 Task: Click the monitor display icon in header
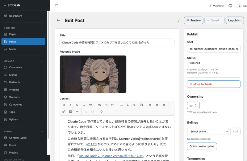pos(230,6)
